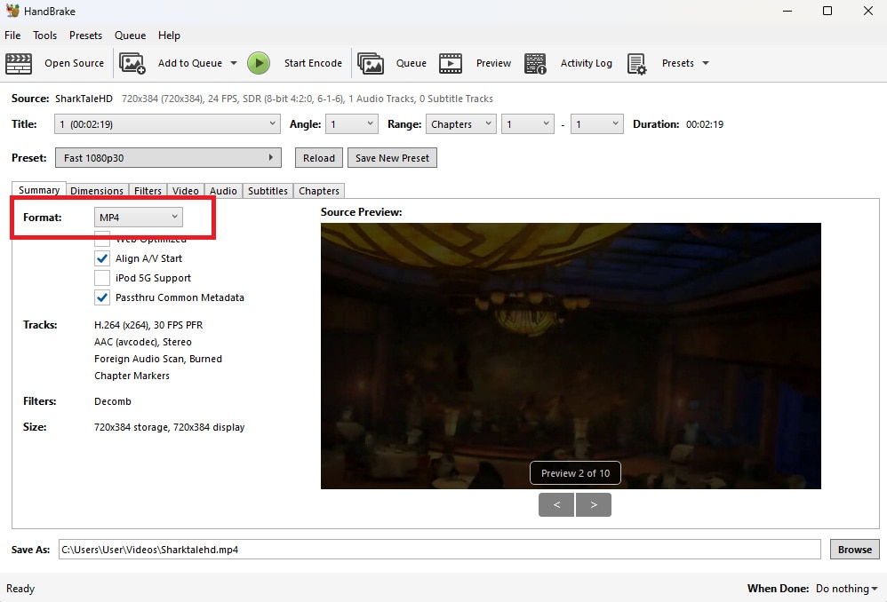Screen dimensions: 887x602
Task: Expand the Add to Queue dropdown arrow
Action: click(234, 63)
